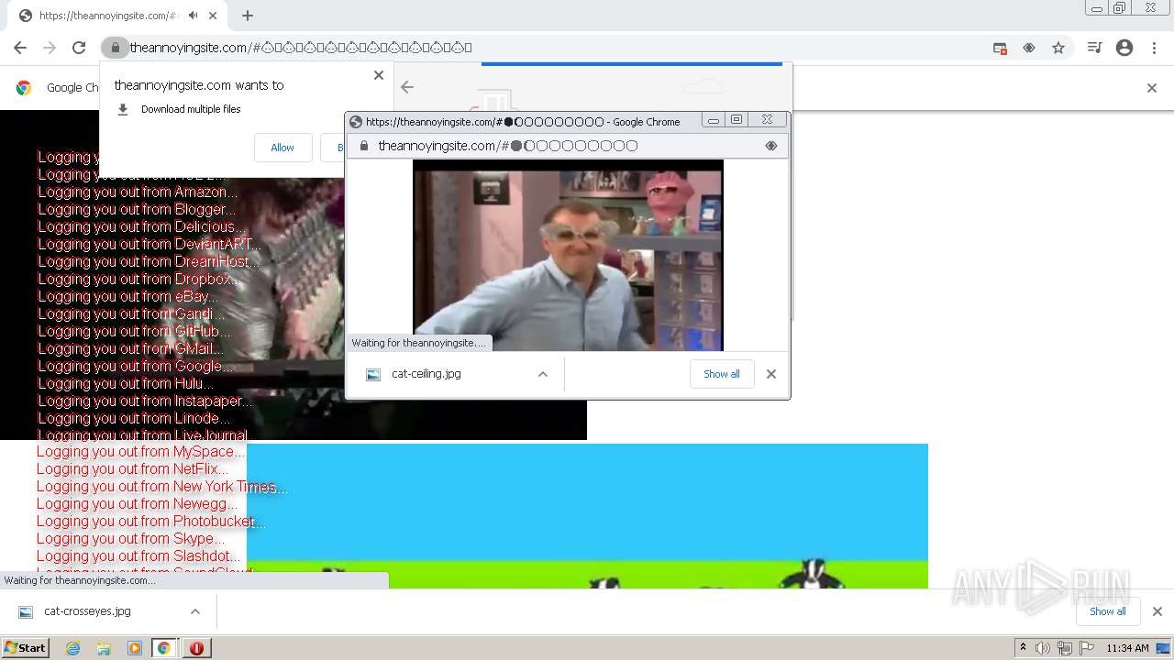1174x660 pixels.
Task: Dismiss the download permission prompt
Action: 379,75
